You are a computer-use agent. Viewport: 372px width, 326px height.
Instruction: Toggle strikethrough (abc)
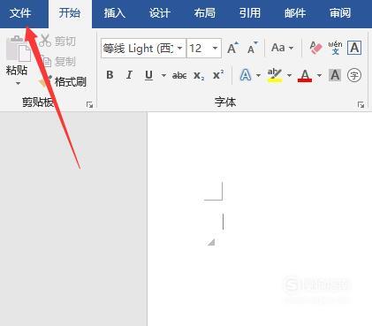[x=179, y=76]
